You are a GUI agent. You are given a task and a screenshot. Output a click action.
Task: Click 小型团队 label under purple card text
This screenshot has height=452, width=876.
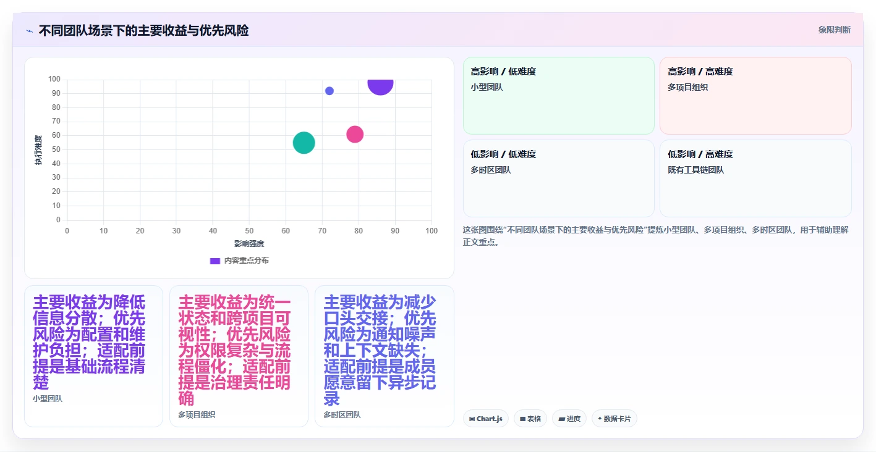point(48,399)
